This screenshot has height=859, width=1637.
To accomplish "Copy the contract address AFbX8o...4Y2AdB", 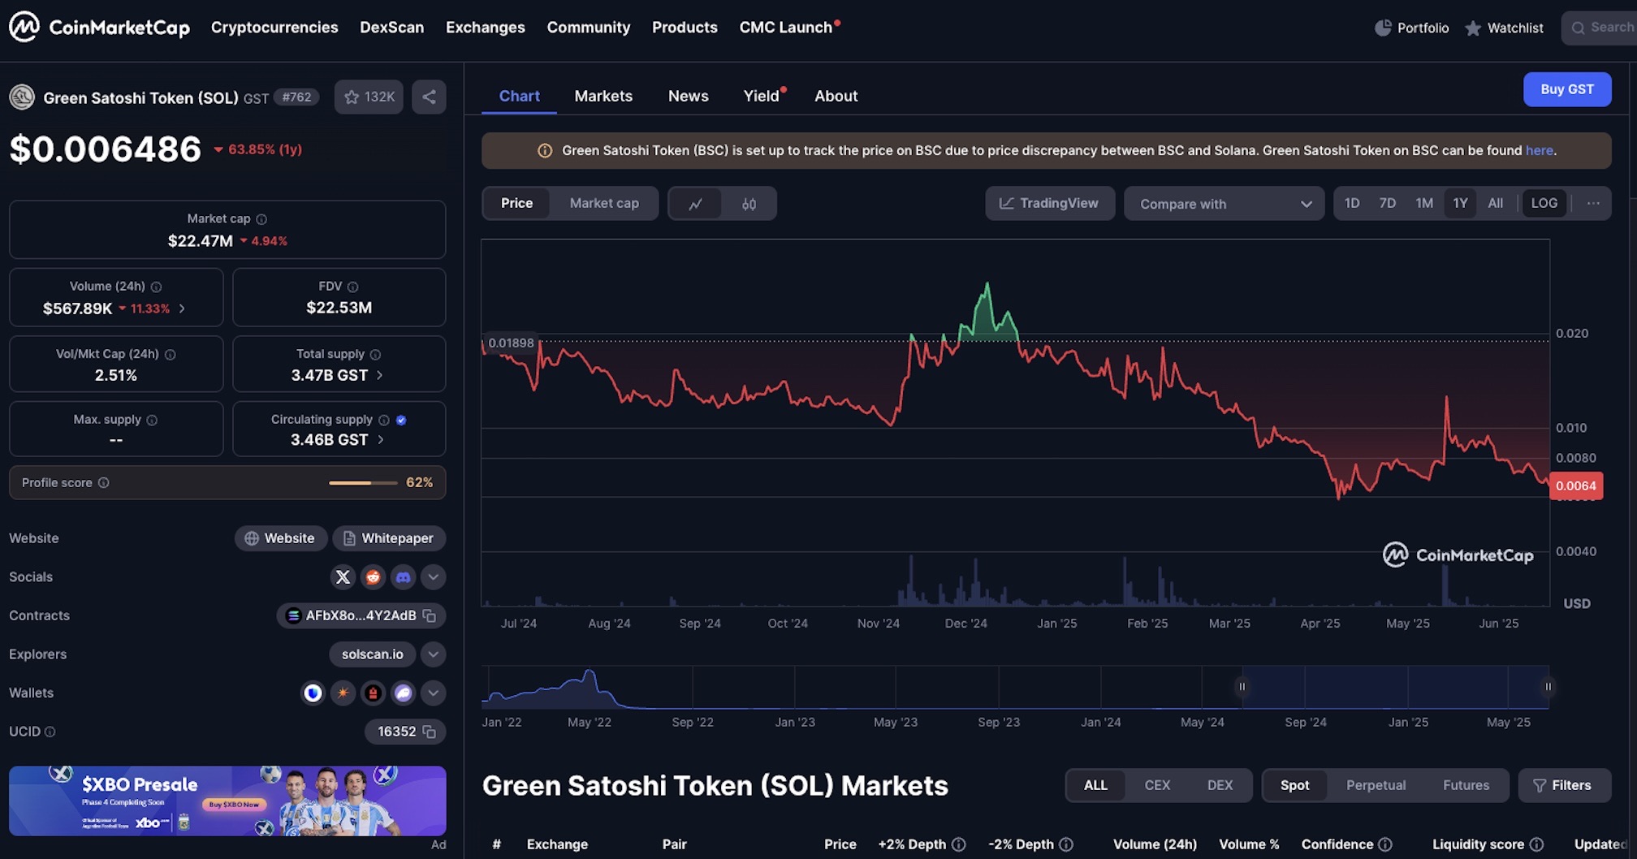I will click(430, 616).
